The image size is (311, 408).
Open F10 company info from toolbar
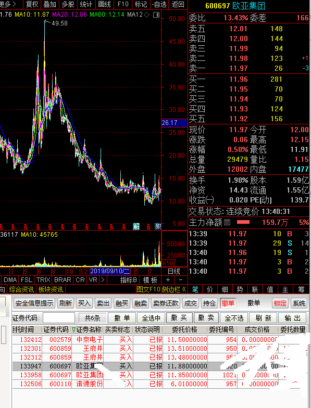pos(123,4)
